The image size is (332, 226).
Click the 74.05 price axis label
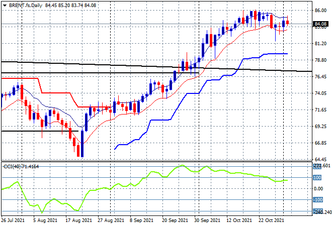[x=320, y=93]
